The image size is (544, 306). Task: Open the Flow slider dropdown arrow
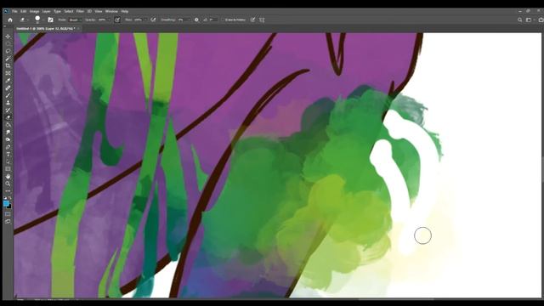click(x=145, y=20)
